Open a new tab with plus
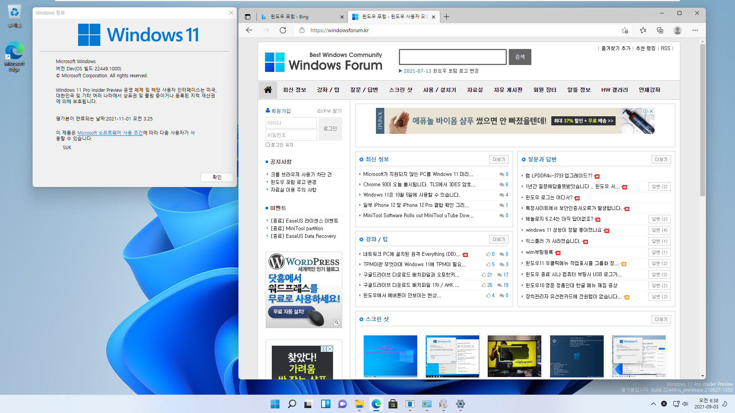 [x=446, y=16]
